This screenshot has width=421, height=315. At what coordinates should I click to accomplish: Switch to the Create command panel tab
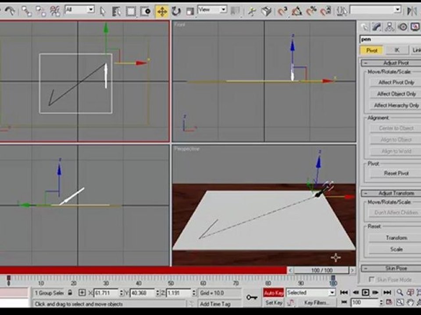pyautogui.click(x=364, y=27)
